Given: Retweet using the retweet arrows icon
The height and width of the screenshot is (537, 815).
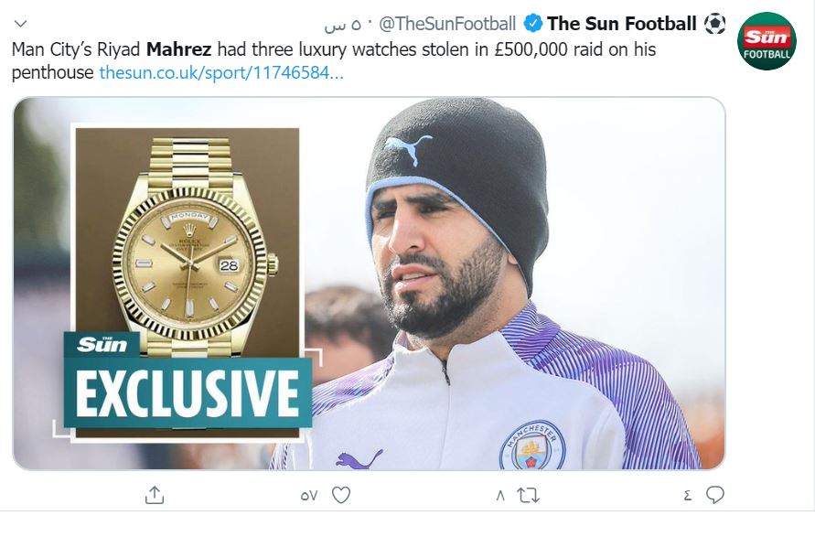Looking at the screenshot, I should (x=528, y=495).
